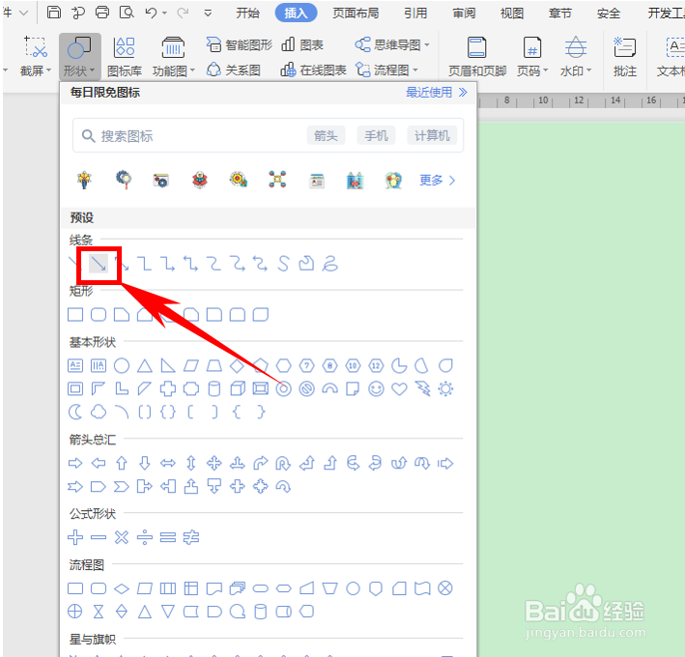Viewport: 685px width, 657px height.
Task: Switch to the Start (开始) tab
Action: (x=247, y=14)
